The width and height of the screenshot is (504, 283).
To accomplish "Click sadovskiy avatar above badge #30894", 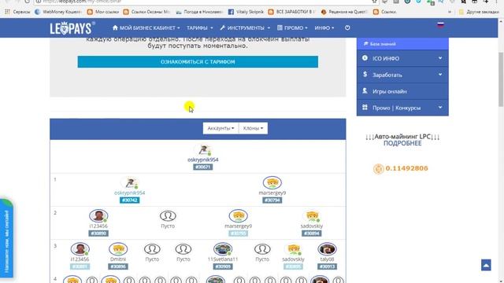I will pyautogui.click(x=312, y=216).
